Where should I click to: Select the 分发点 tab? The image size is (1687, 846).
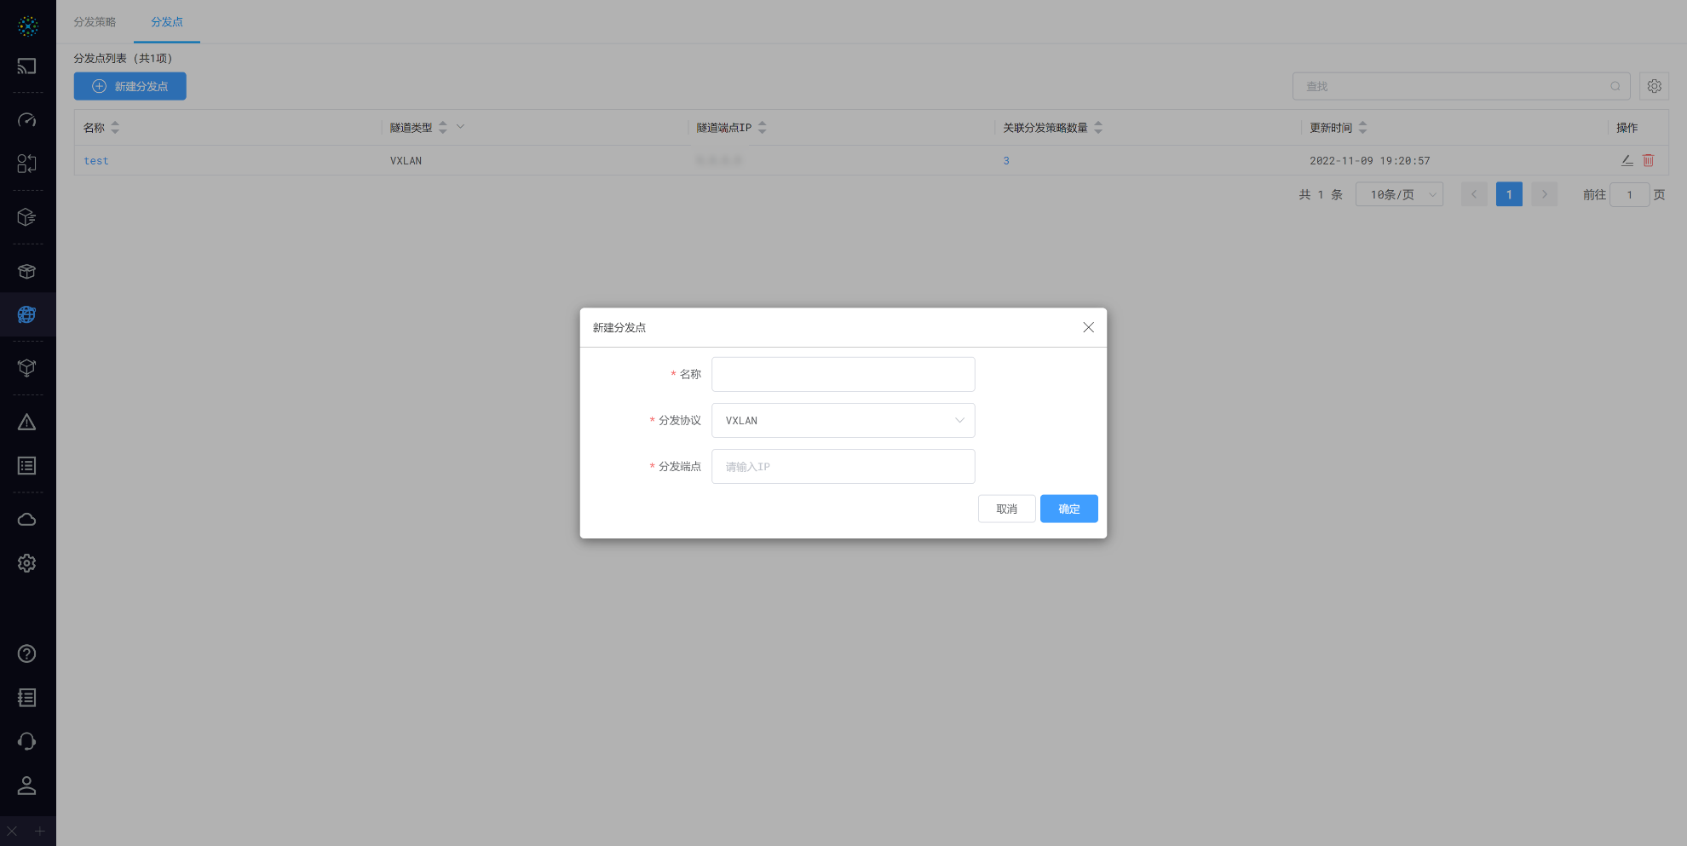click(167, 22)
